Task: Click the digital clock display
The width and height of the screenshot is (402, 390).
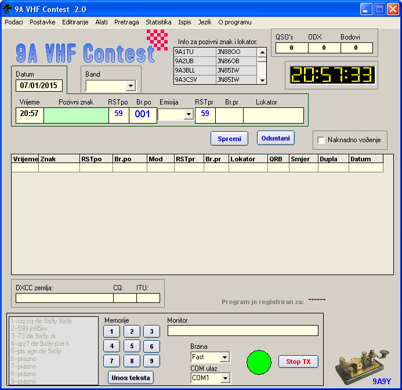Action: [332, 75]
